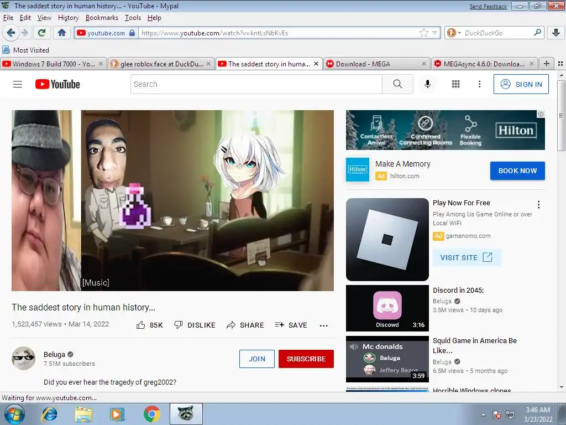
Task: Click the SIGN IN button
Action: pos(521,84)
